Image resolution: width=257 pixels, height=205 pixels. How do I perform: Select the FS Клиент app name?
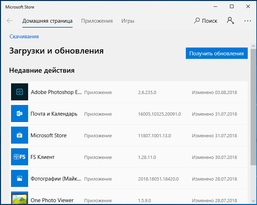tap(42, 157)
